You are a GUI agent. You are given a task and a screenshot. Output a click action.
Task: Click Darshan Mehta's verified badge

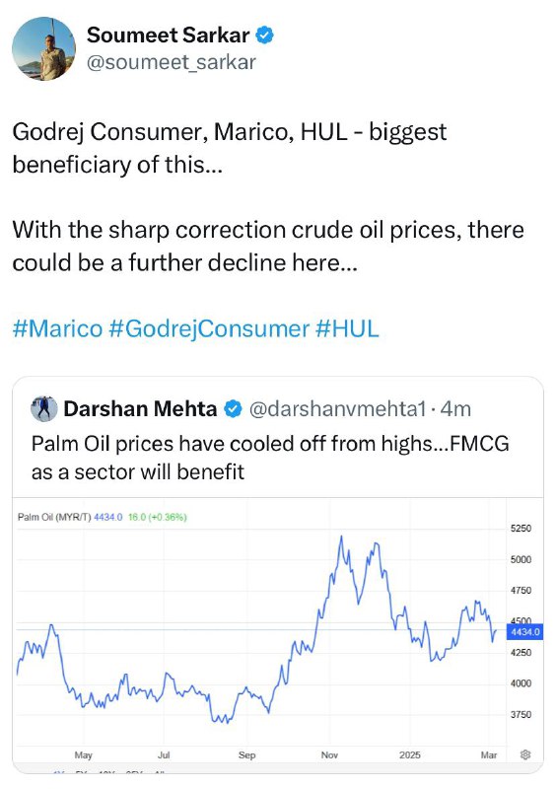(233, 408)
